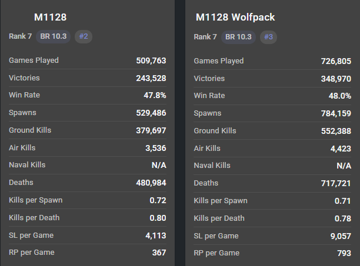Select Wolfpack Games Played value 726,805

(336, 61)
